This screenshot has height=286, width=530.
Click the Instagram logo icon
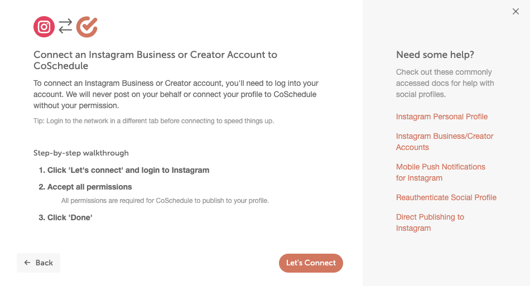(x=44, y=27)
